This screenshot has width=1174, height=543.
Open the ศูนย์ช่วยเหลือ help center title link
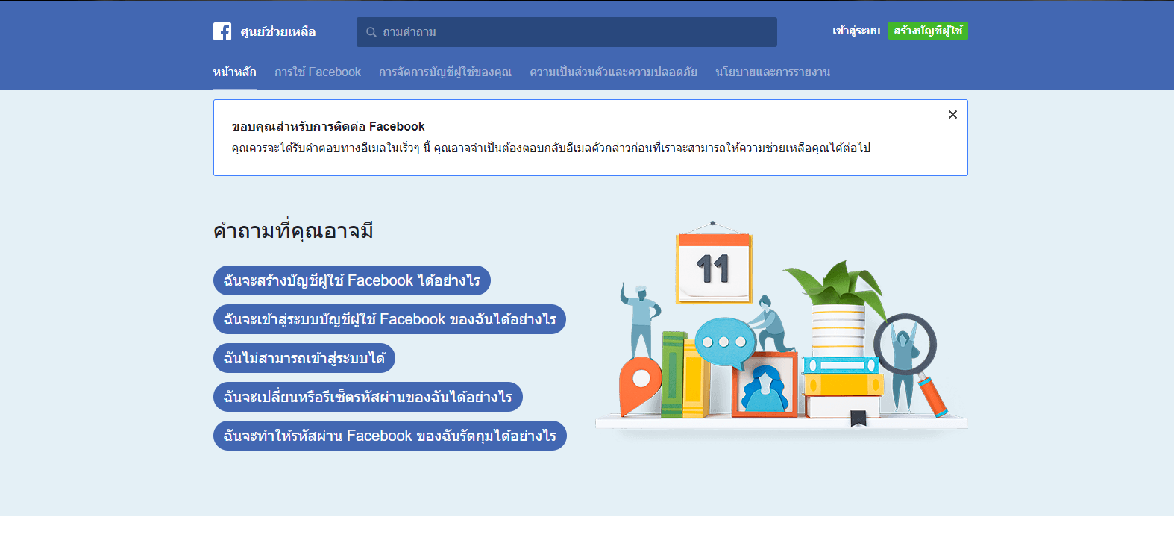pyautogui.click(x=278, y=32)
